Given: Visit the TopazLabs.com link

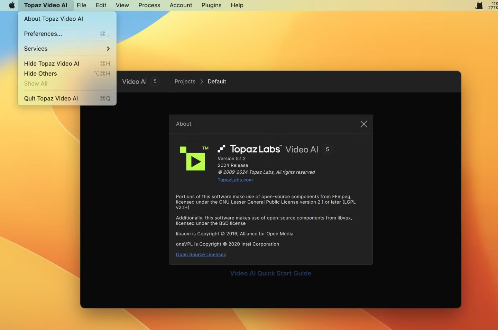Looking at the screenshot, I should 235,180.
